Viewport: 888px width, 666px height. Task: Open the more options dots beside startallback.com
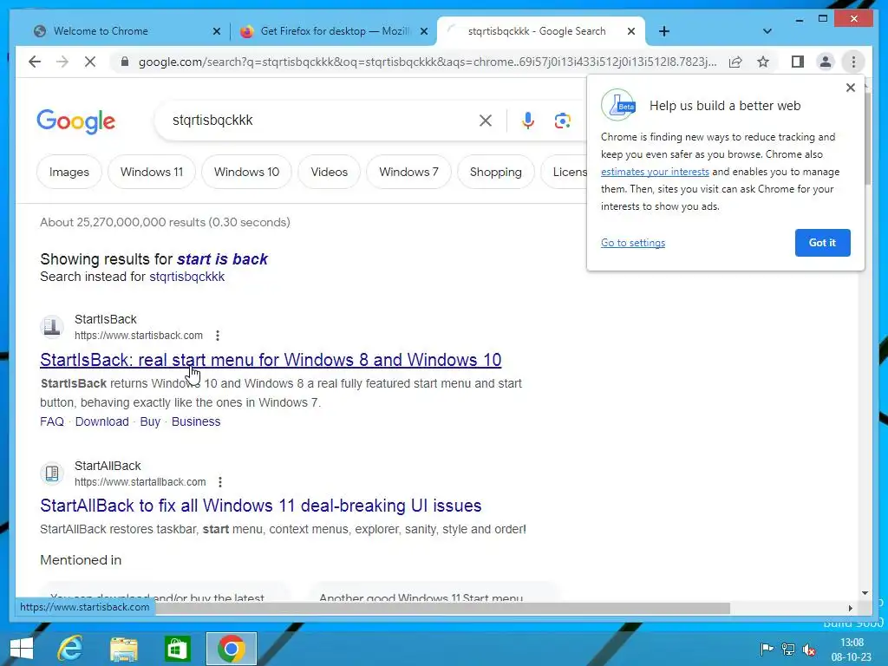[220, 482]
